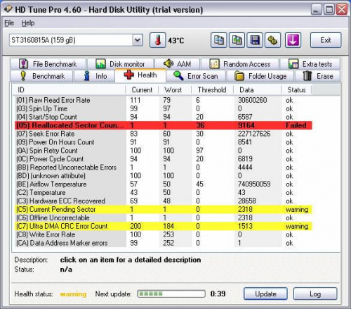Click the copy text to clipboard icon
Viewport: 351px width, 309px height.
coord(218,40)
